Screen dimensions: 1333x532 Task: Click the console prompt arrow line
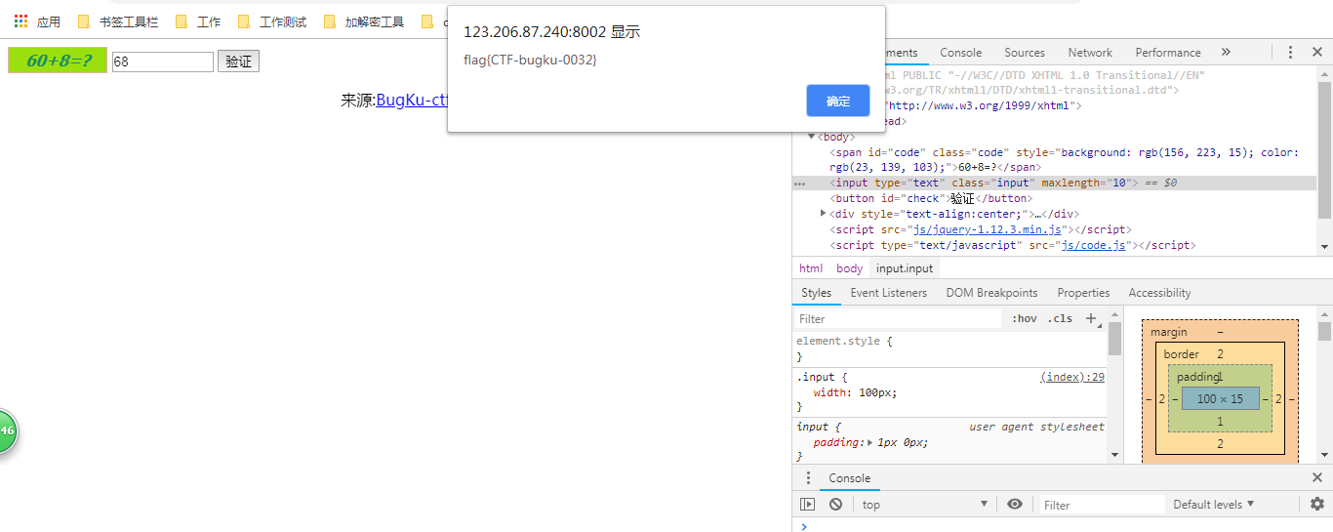1062,526
